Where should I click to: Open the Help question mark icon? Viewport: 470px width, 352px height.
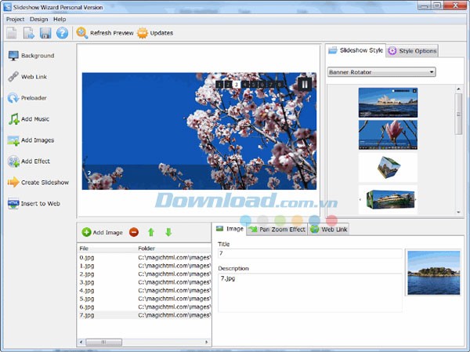(62, 33)
